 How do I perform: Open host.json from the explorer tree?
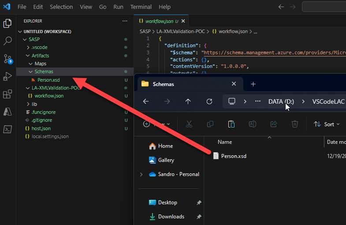[x=41, y=128]
